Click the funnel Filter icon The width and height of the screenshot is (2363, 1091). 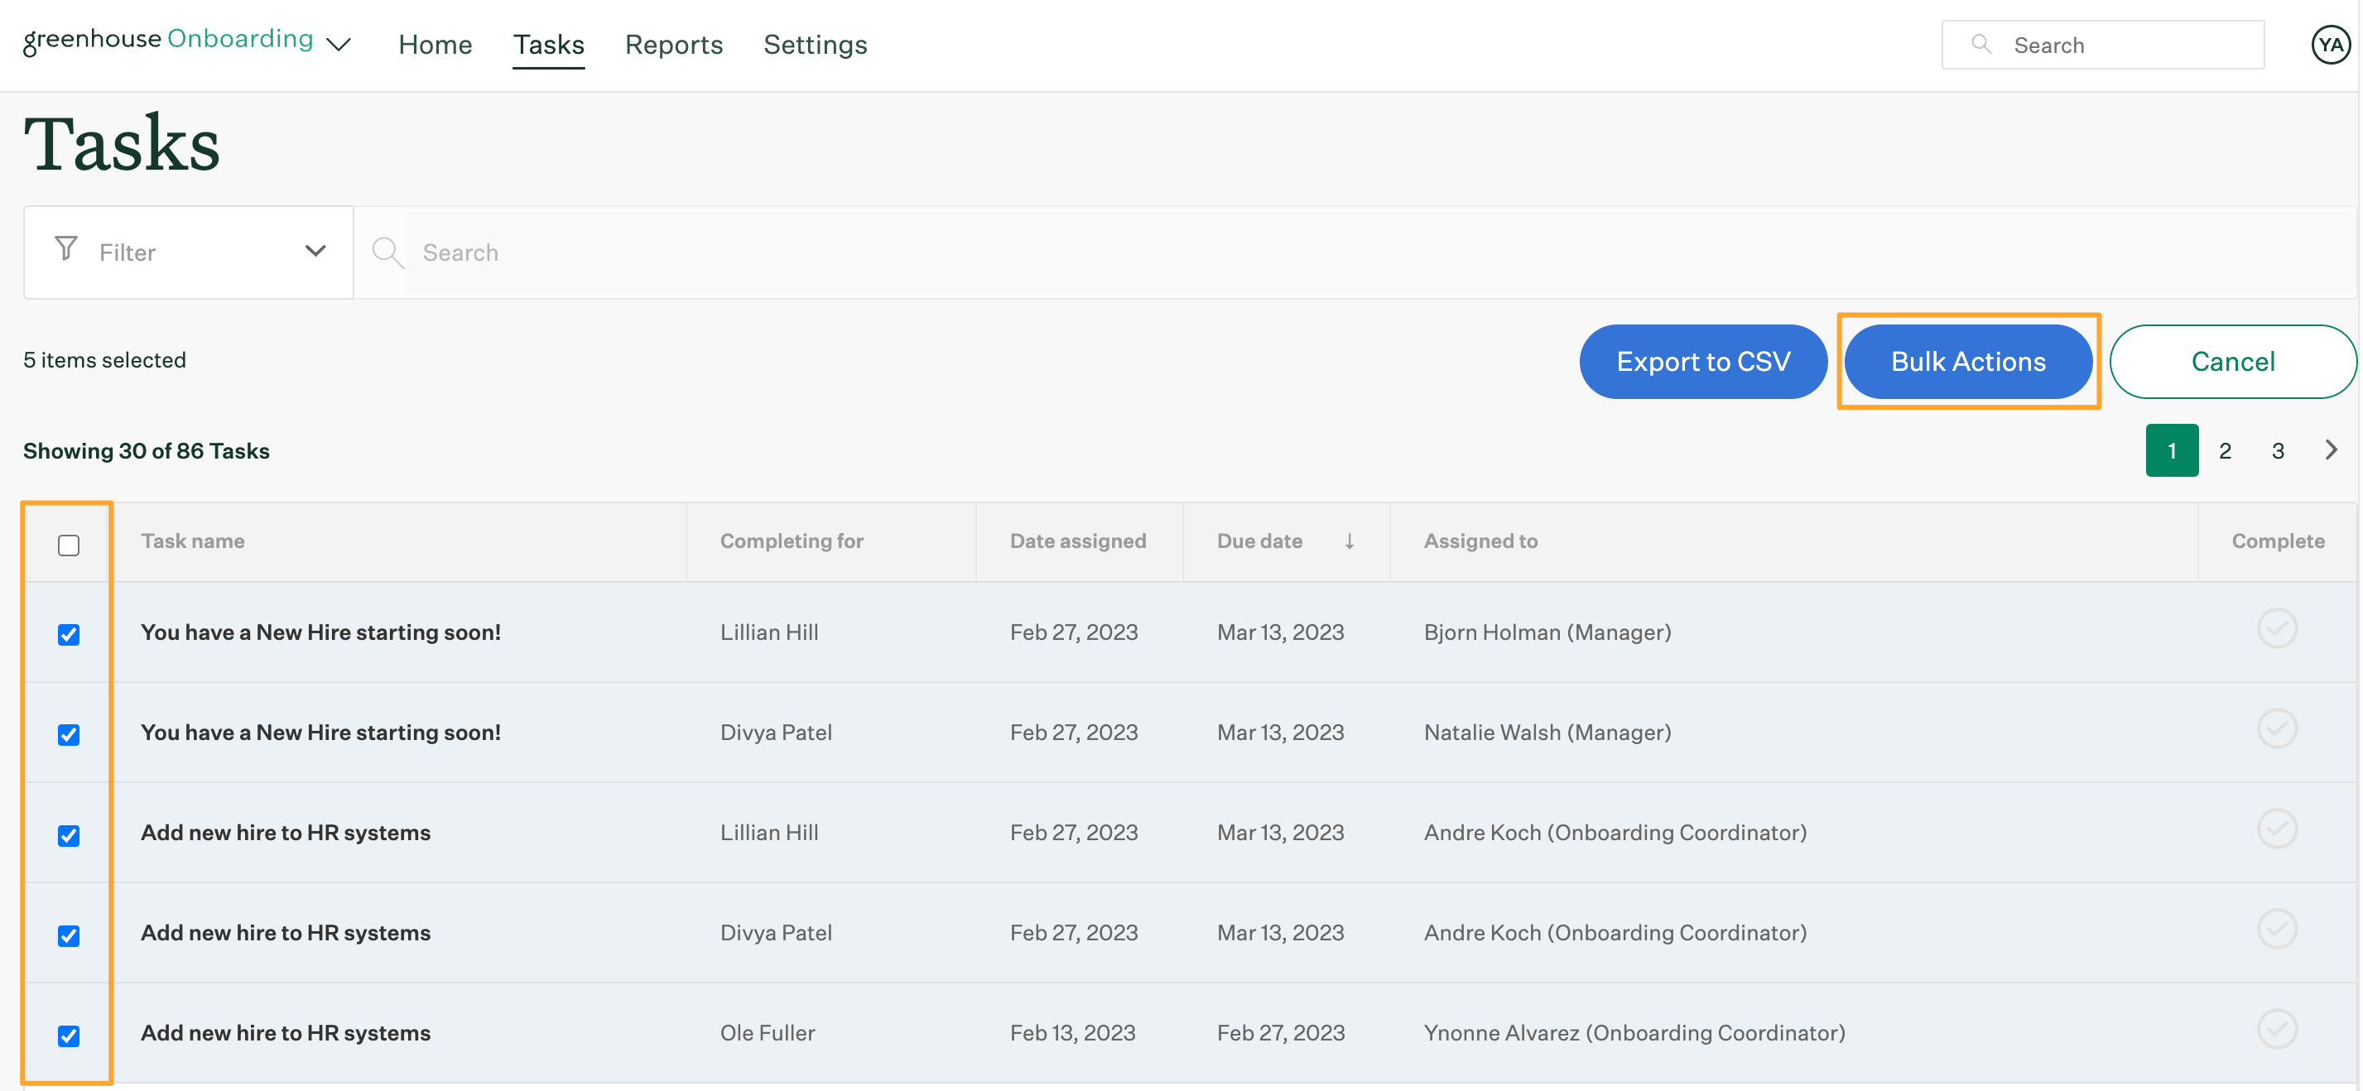66,249
